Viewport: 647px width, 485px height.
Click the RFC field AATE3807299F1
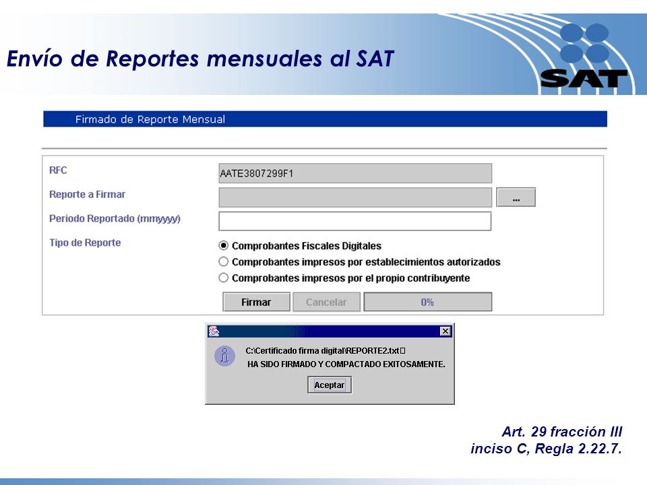[x=355, y=173]
